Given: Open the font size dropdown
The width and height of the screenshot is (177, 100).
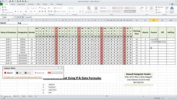Looking at the screenshot, I should click(x=31, y=8).
